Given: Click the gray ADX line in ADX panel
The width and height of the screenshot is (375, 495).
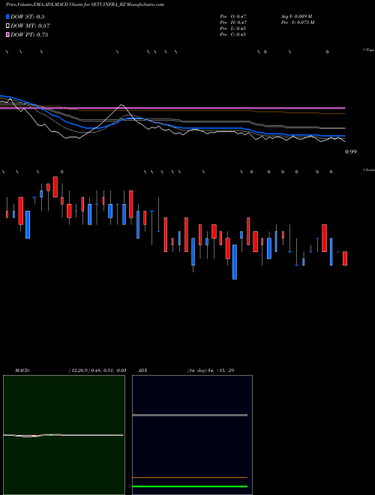Looking at the screenshot, I should click(x=190, y=415).
